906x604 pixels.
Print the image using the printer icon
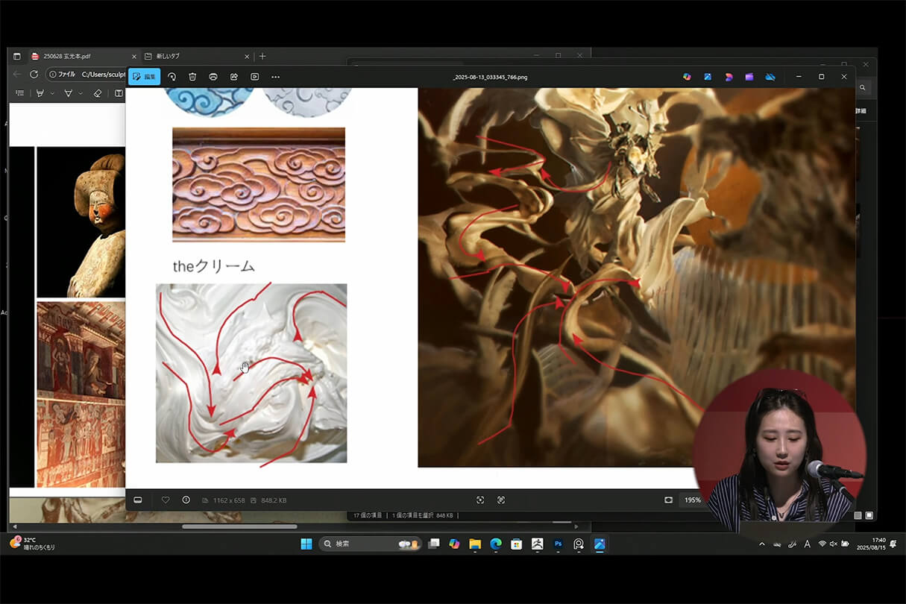(x=213, y=77)
